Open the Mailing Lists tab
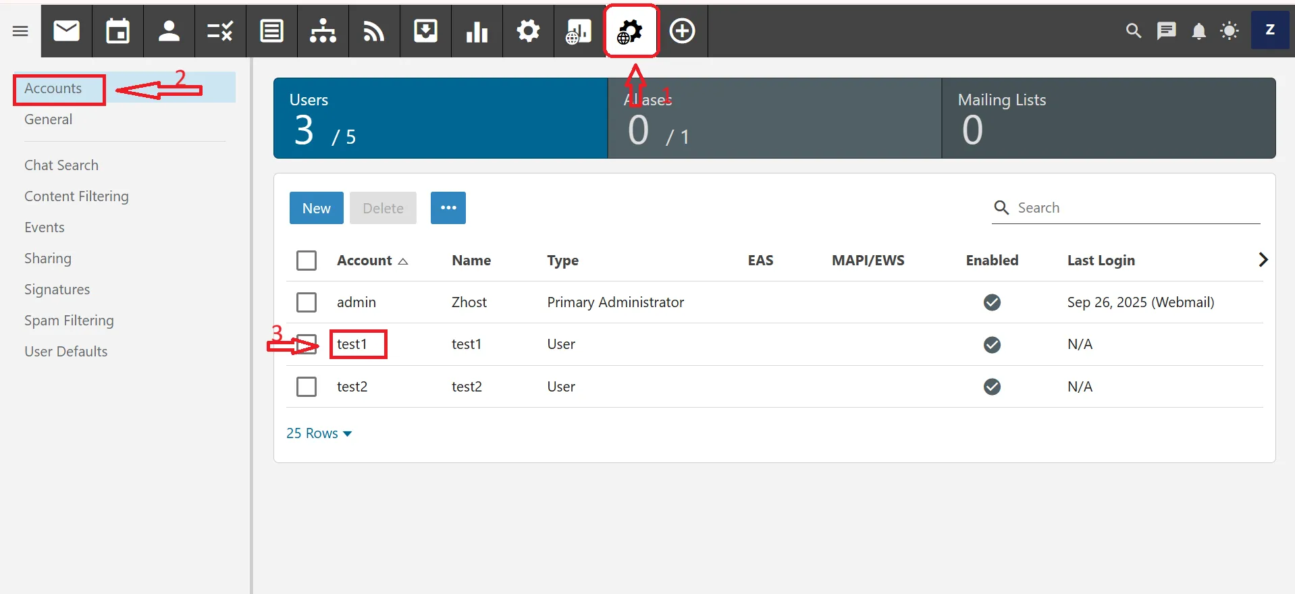 [1108, 118]
